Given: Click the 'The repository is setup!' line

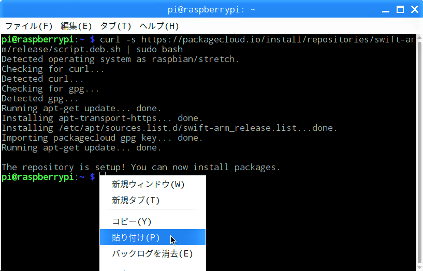Looking at the screenshot, I should coord(140,168).
